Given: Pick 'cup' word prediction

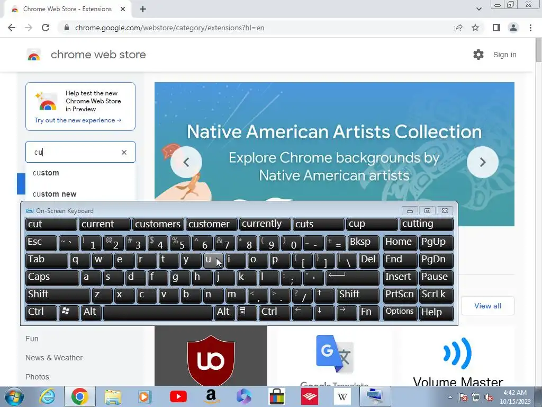Looking at the screenshot, I should tap(372, 224).
